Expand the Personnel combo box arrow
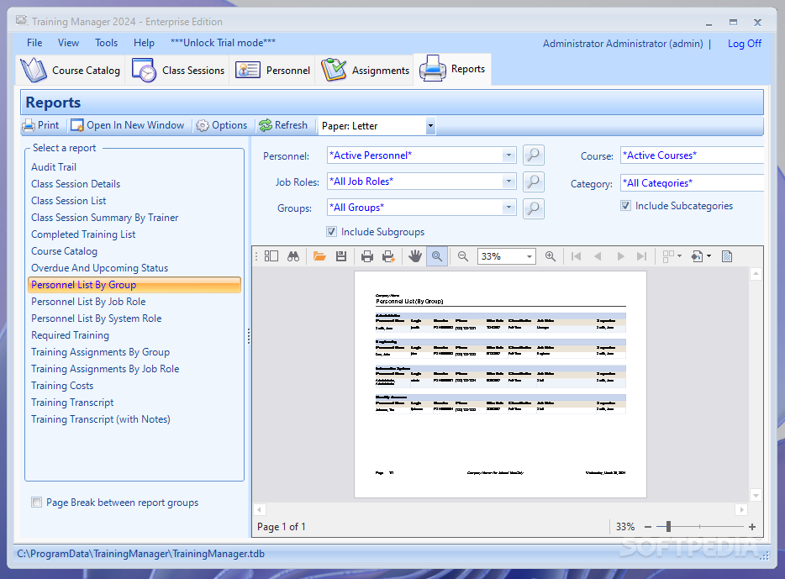The image size is (785, 579). [x=508, y=155]
